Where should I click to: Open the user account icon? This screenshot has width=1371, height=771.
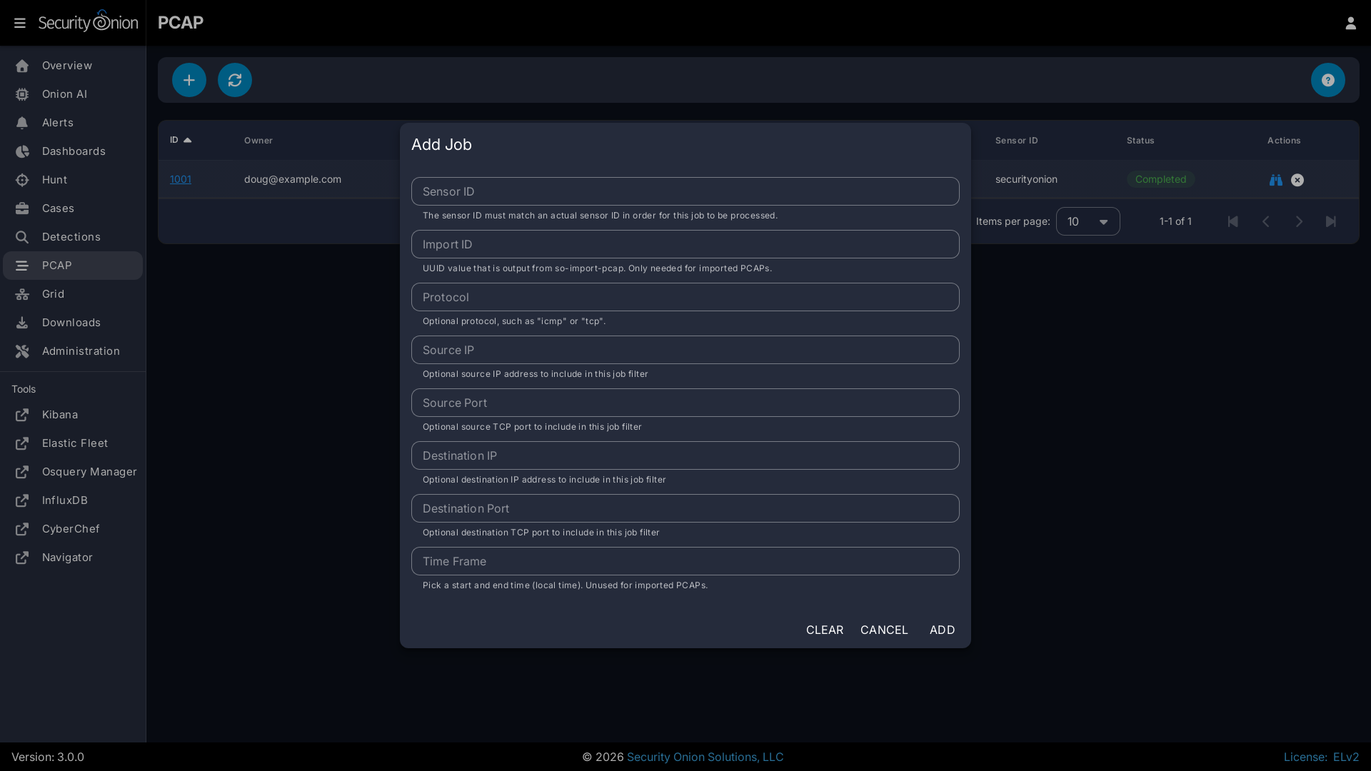coord(1350,23)
